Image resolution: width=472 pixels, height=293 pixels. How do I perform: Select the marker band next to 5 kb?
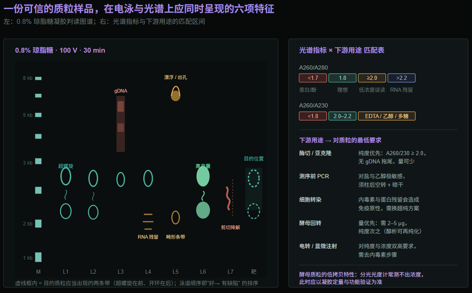[x=38, y=115]
